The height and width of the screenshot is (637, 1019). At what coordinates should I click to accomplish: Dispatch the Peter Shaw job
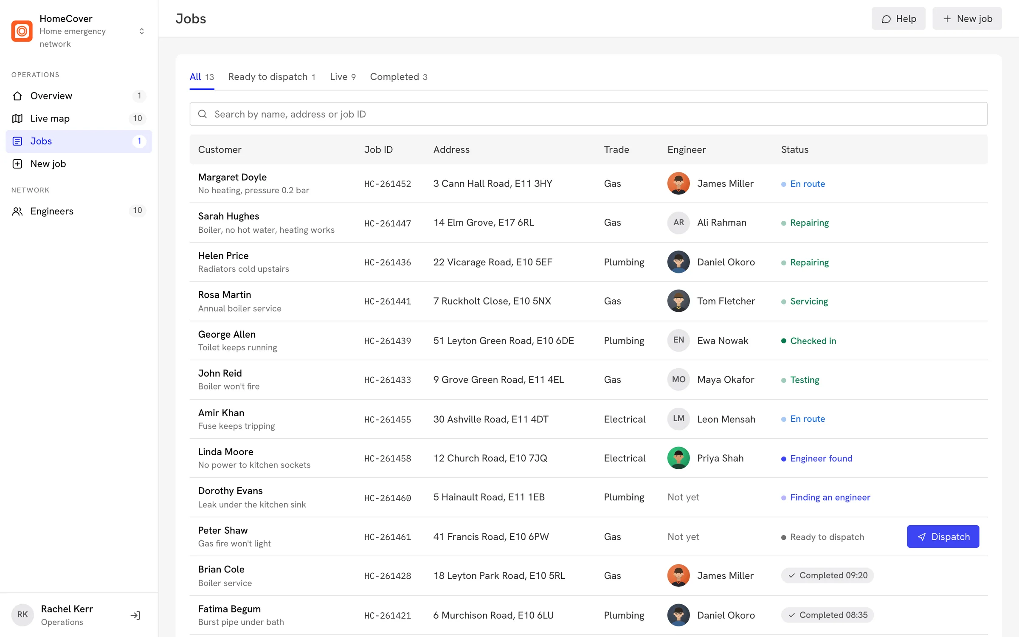943,537
